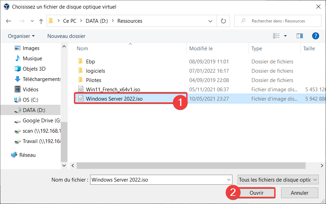Click the Windows Server 2022 ISO icon
This screenshot has width=326, height=204.
tap(81, 98)
